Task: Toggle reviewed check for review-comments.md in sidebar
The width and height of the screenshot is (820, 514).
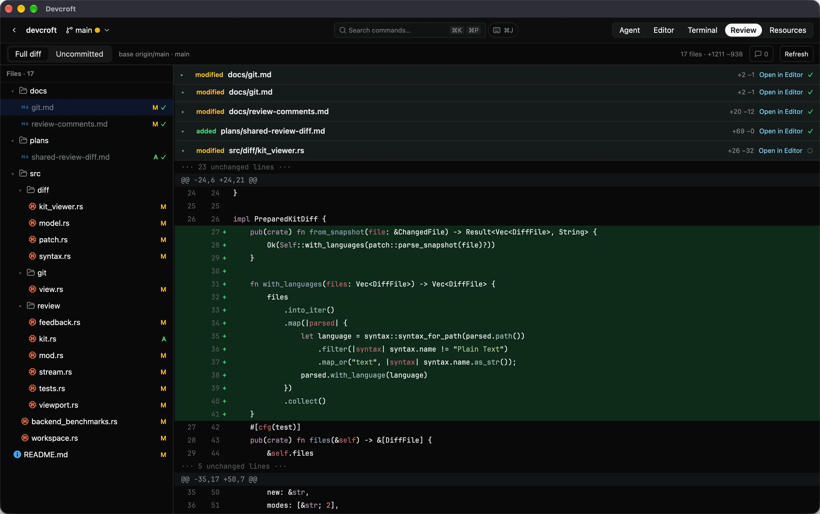Action: (163, 124)
